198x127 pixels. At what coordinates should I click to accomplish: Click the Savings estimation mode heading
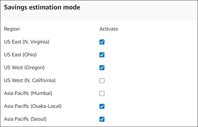[42, 7]
